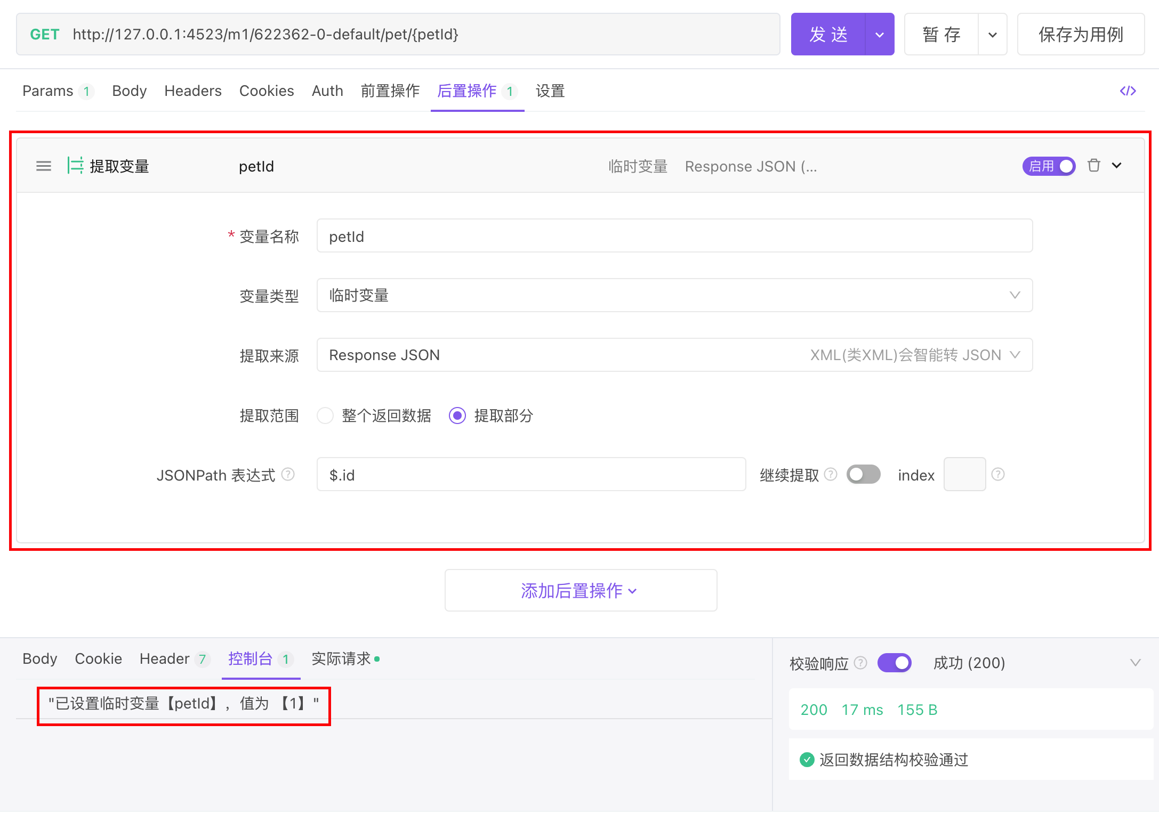The image size is (1159, 814).
Task: Grab the drag handle of extract variable row
Action: [x=43, y=166]
